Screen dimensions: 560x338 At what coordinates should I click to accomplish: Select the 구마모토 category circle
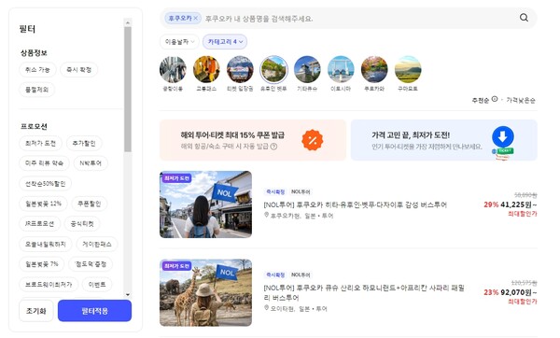[408, 69]
